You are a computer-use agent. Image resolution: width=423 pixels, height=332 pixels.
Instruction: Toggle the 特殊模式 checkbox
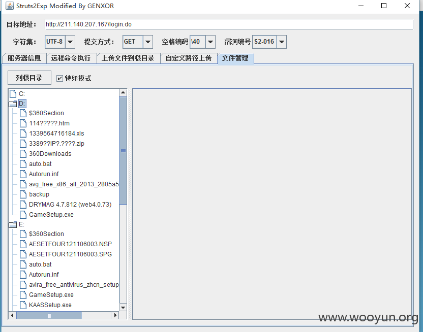pyautogui.click(x=59, y=78)
